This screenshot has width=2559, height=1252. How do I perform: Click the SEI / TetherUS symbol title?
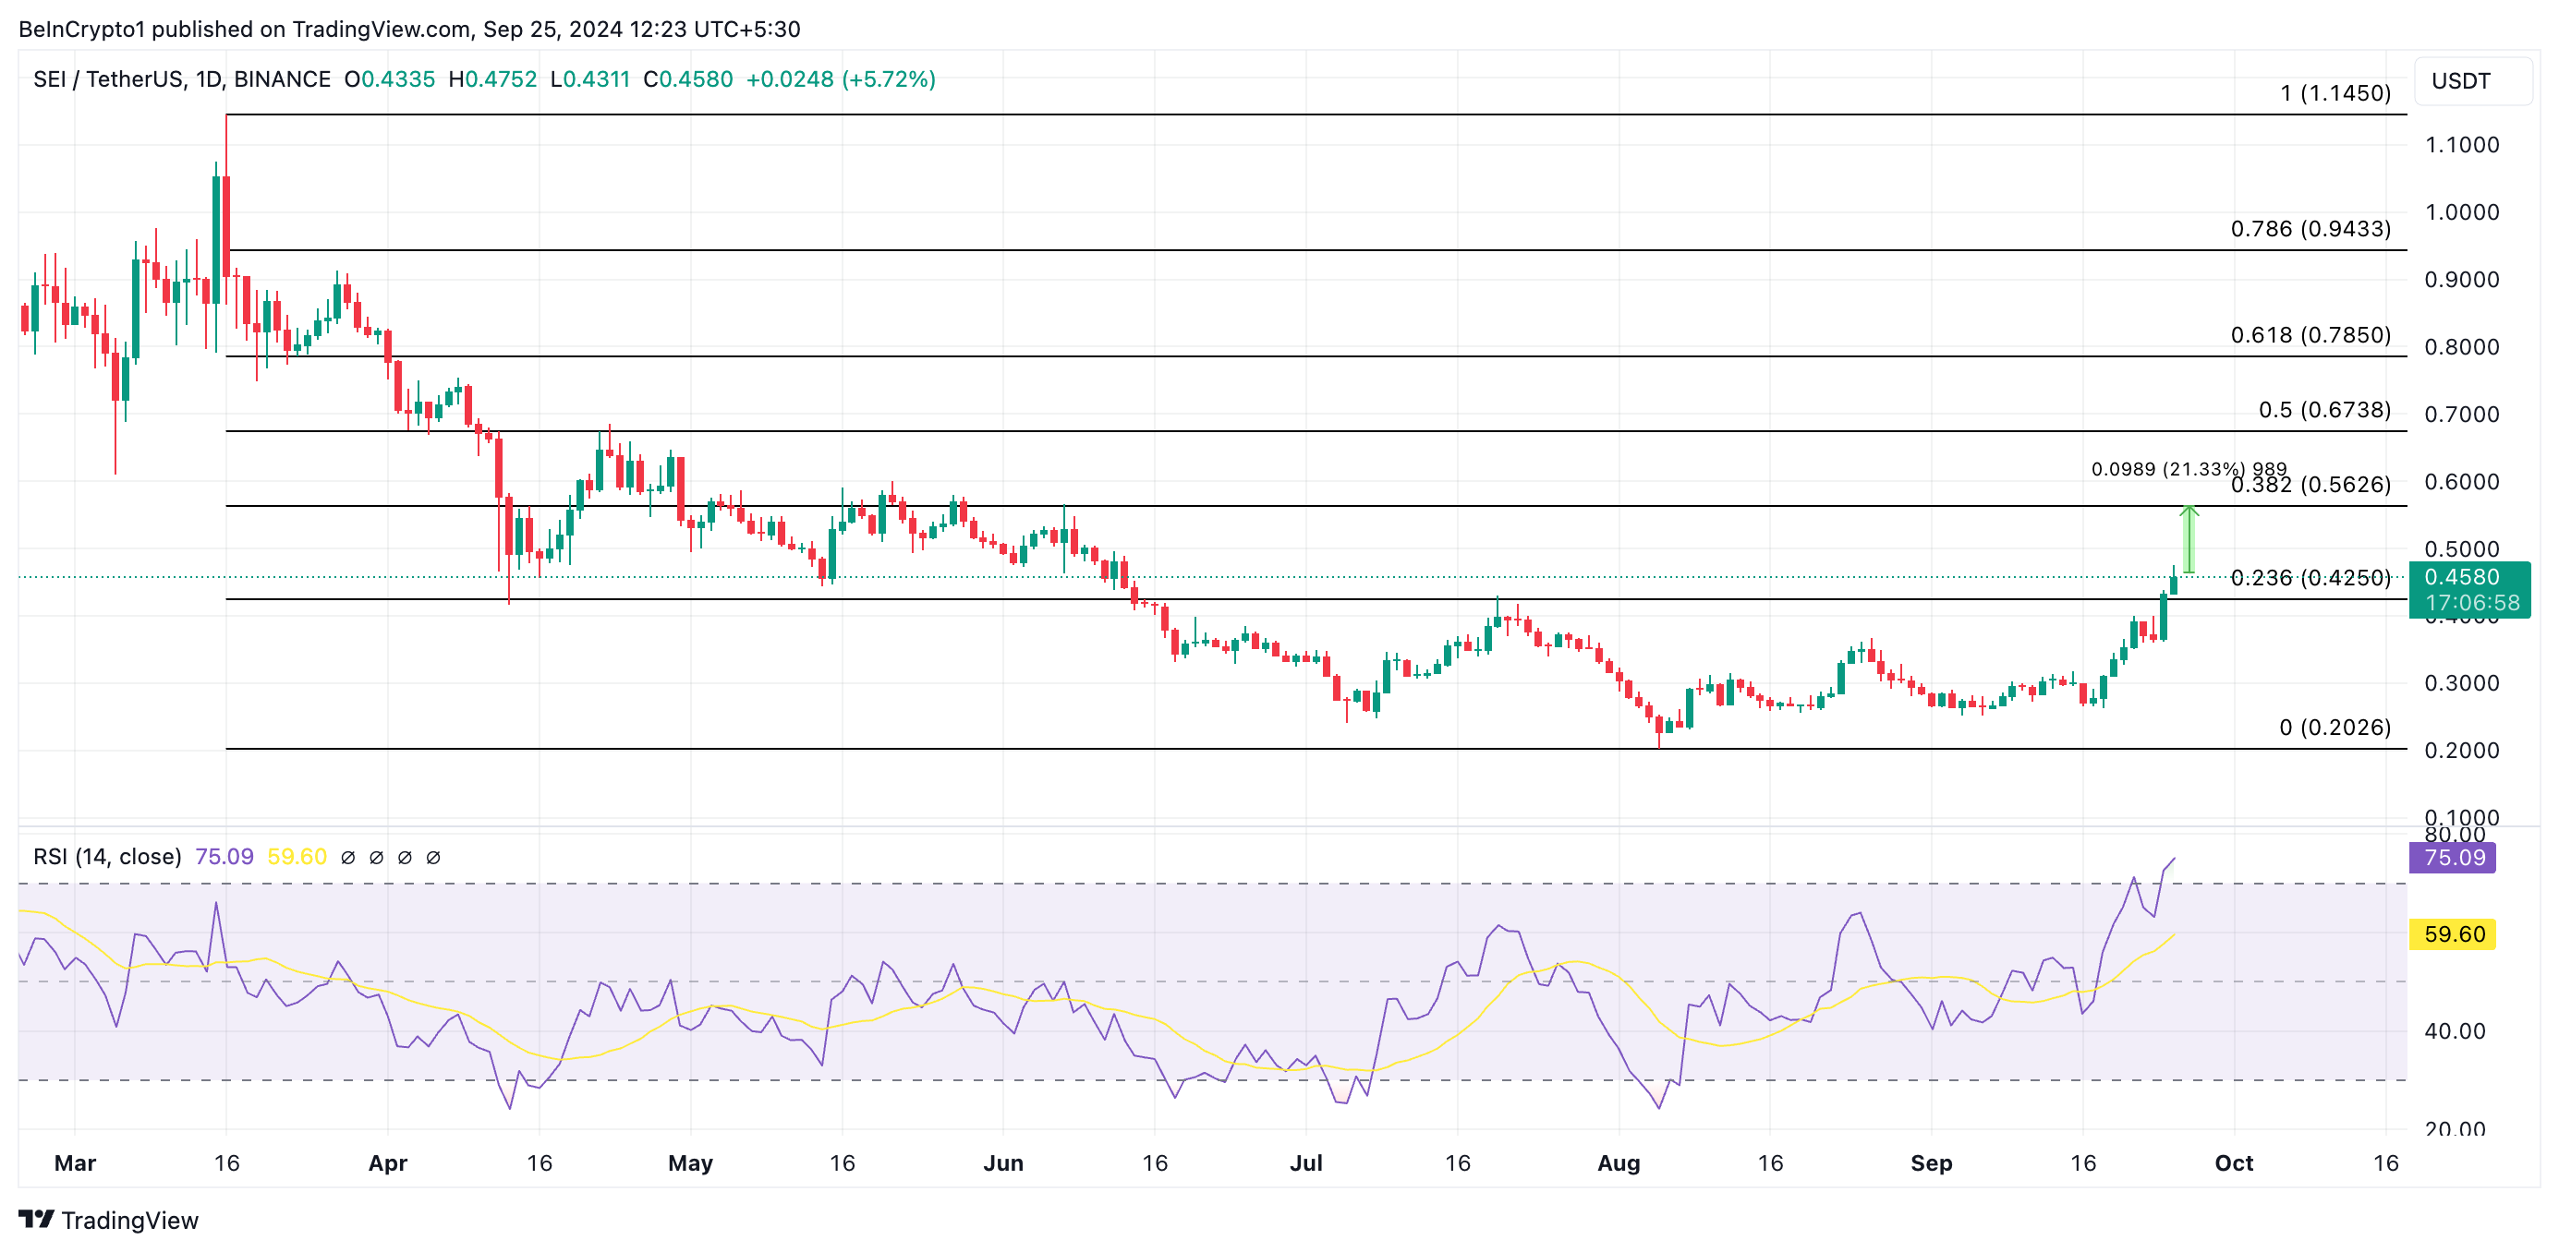(108, 79)
